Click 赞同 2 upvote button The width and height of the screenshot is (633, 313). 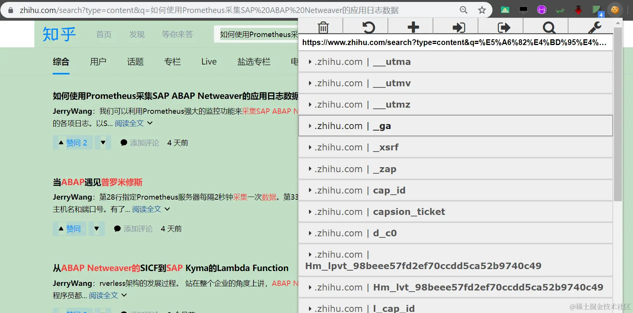point(73,142)
